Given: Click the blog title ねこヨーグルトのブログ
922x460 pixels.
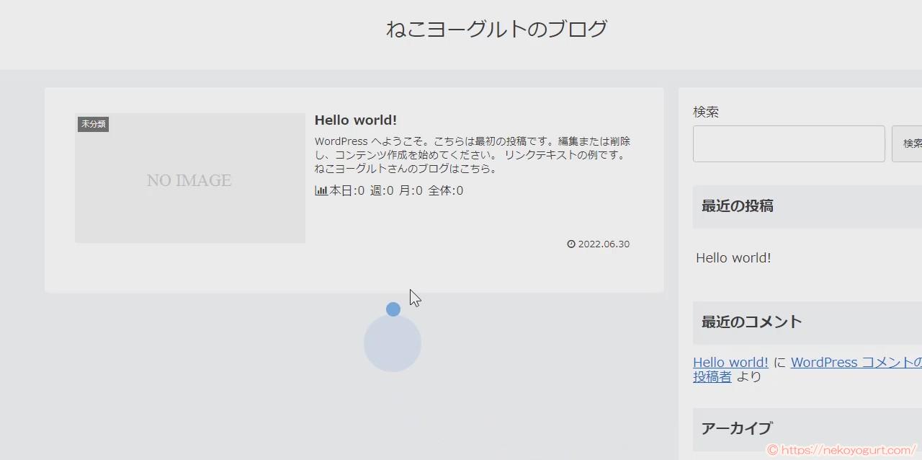Looking at the screenshot, I should 496,28.
